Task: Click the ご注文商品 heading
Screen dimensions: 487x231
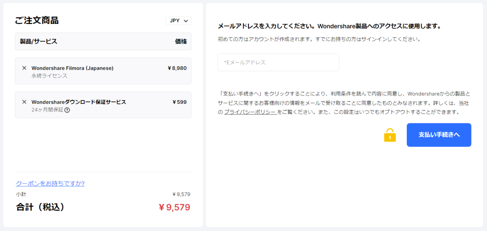Action: pos(37,21)
